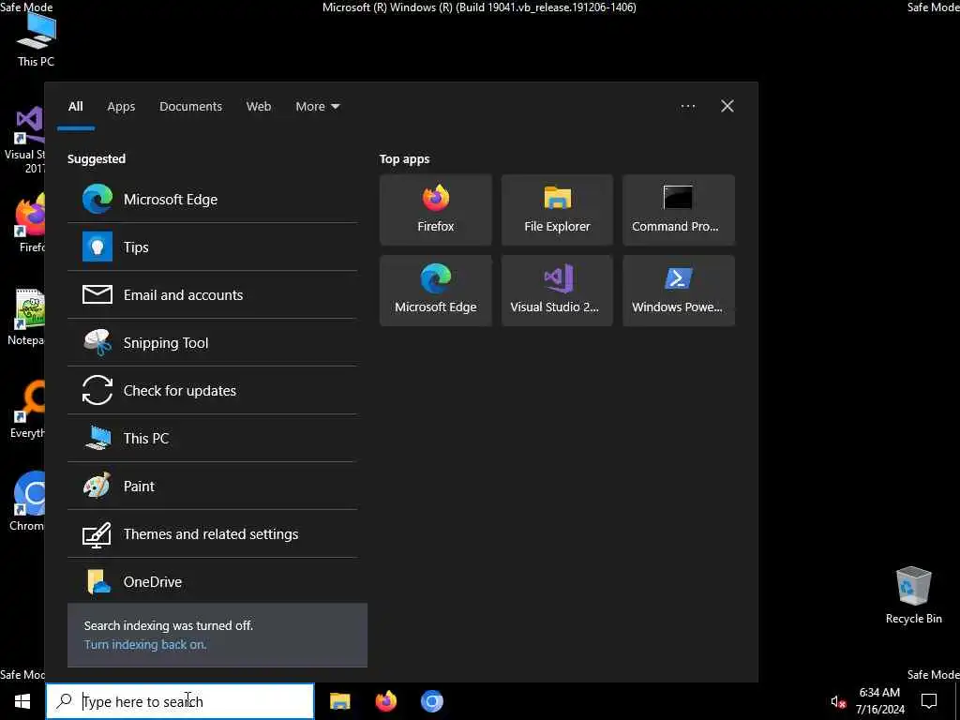The image size is (960, 720).
Task: Select the Recycle Bin desktop icon
Action: (913, 595)
